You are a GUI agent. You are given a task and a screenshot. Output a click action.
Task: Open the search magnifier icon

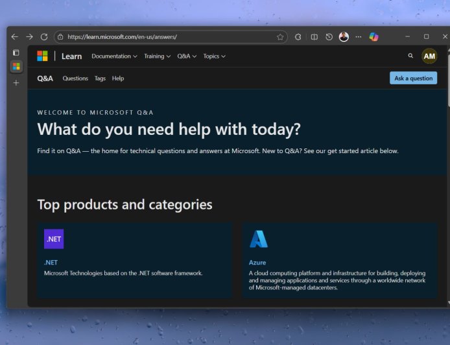410,56
